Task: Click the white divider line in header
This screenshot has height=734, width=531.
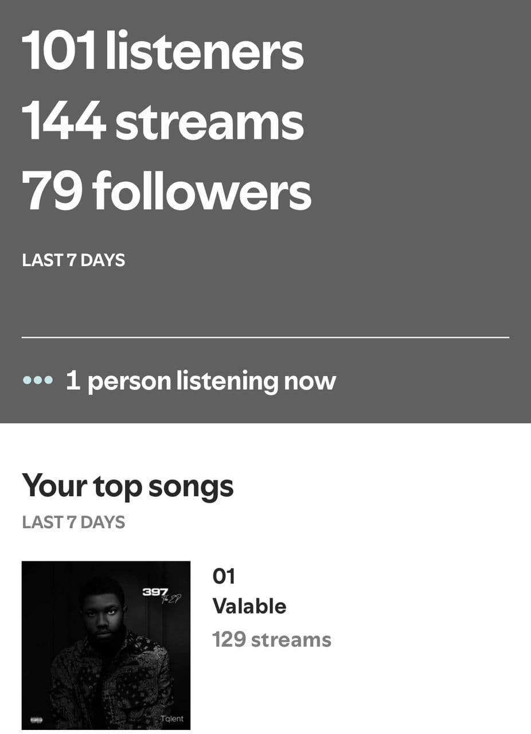Action: pyautogui.click(x=265, y=338)
